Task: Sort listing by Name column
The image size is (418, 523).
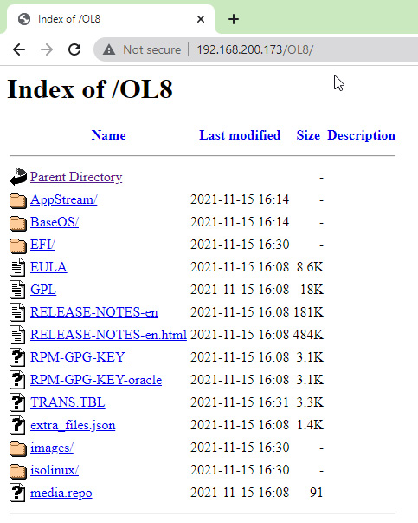Action: click(108, 135)
